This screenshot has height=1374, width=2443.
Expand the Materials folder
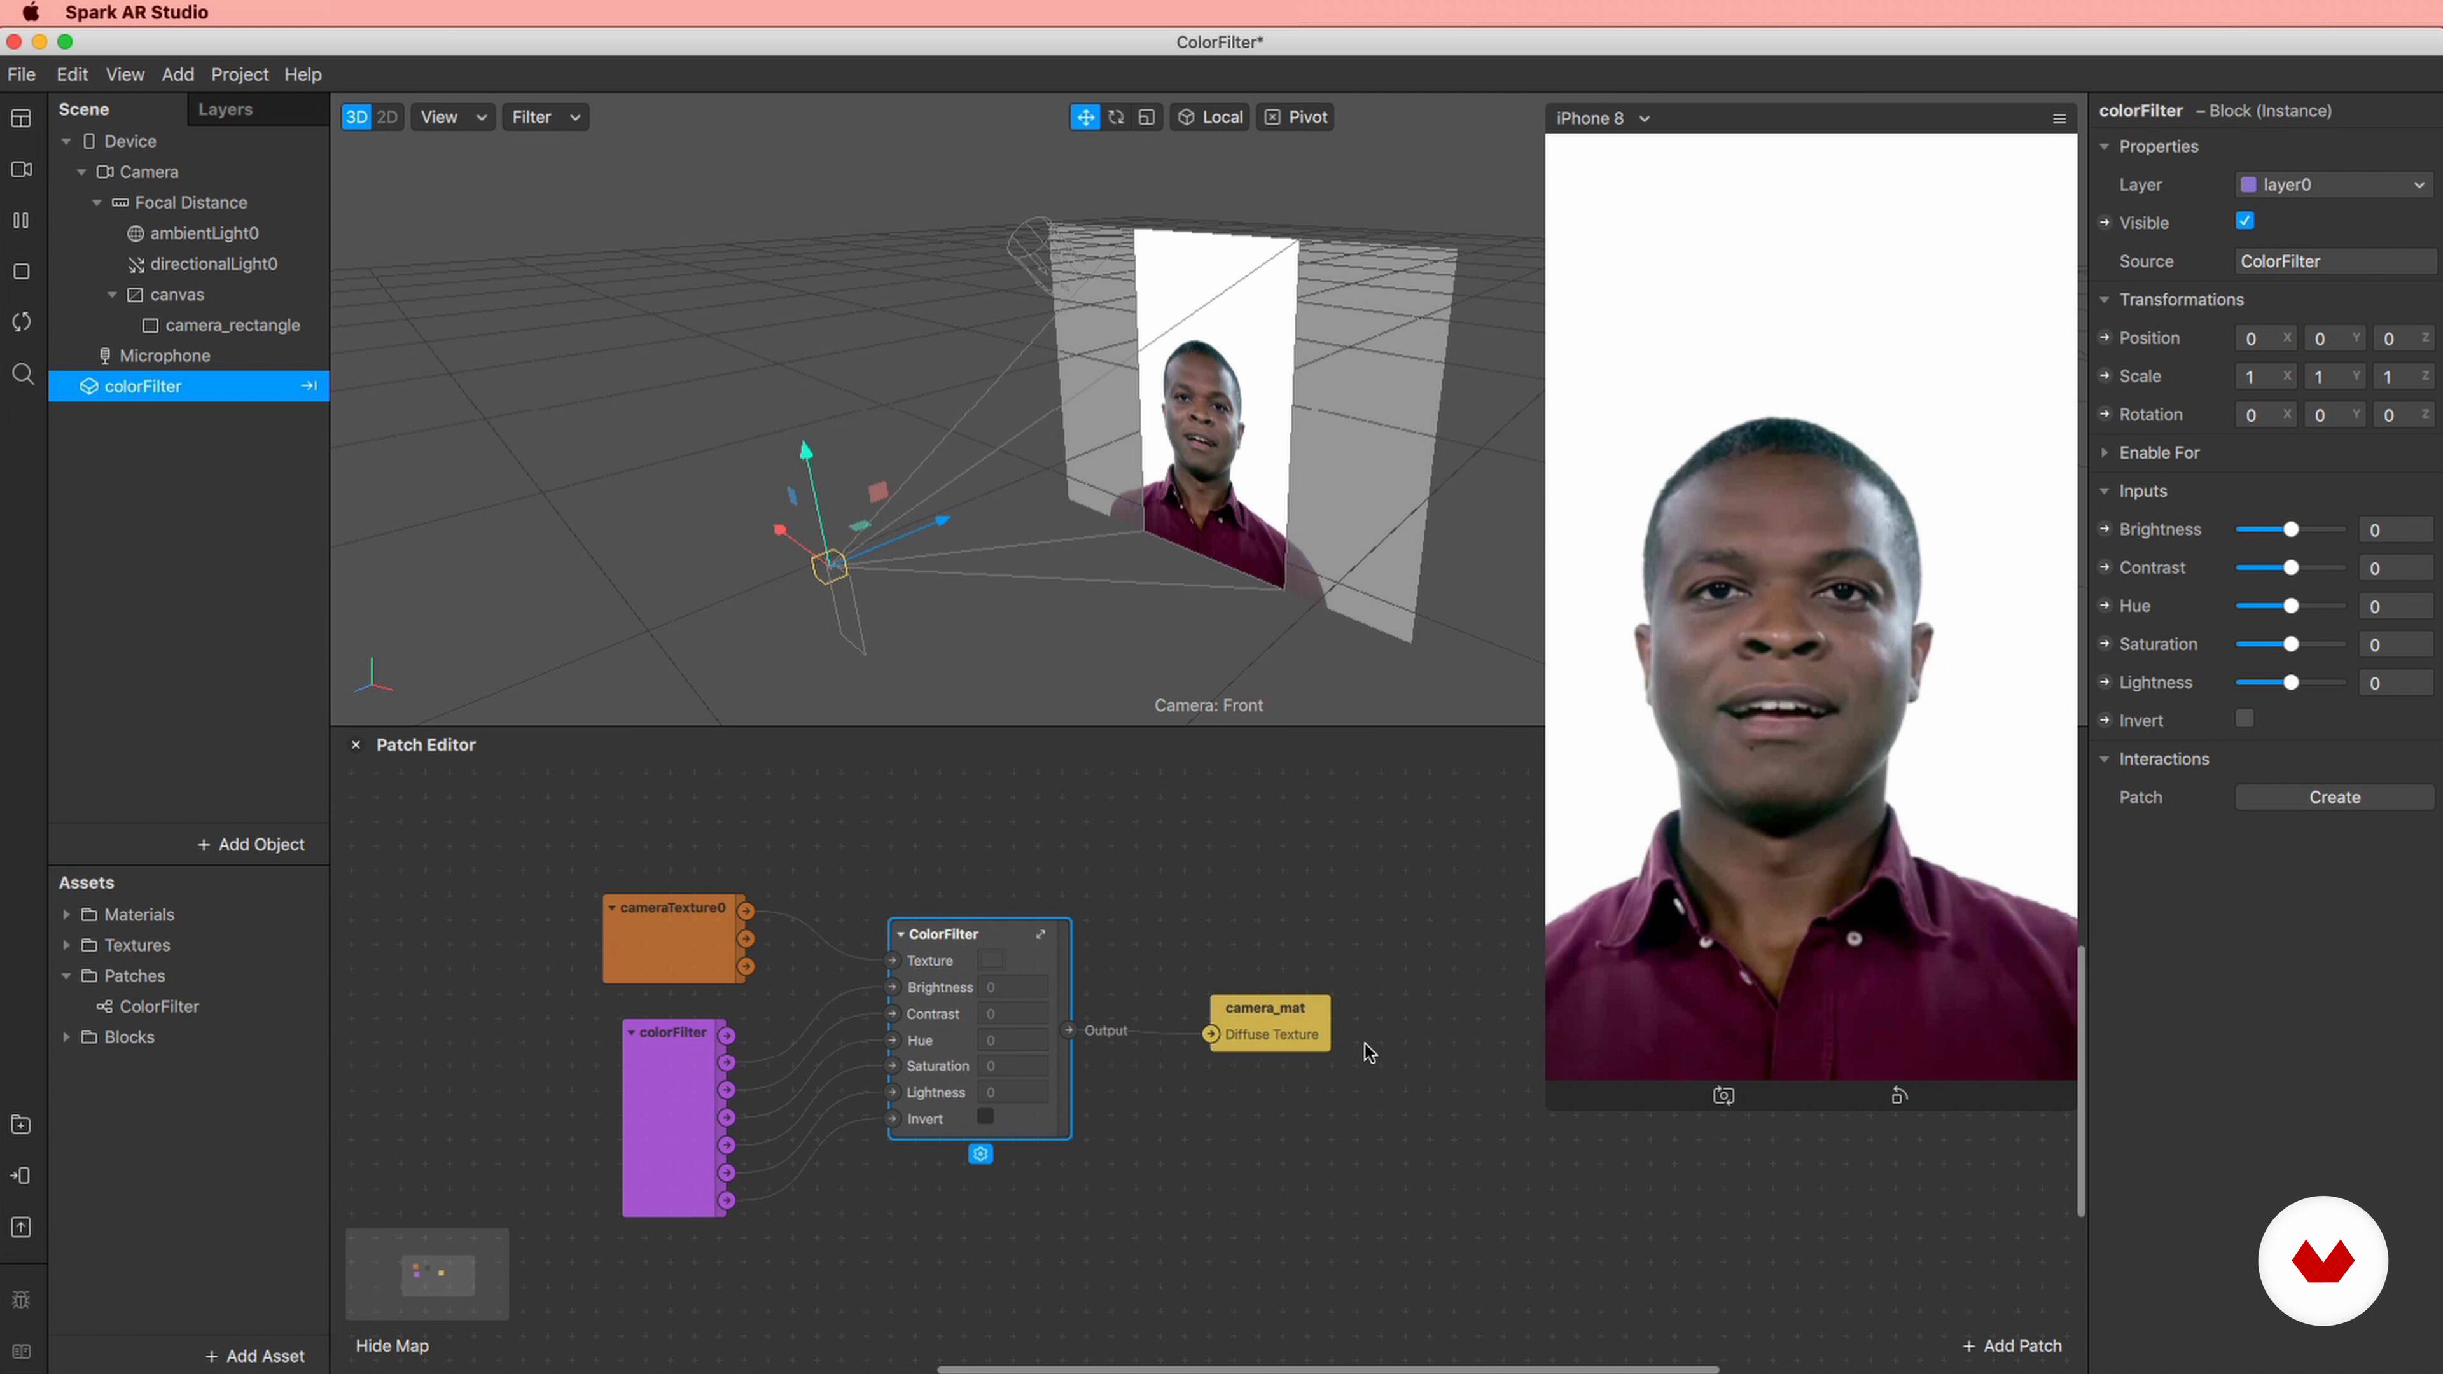tap(66, 915)
